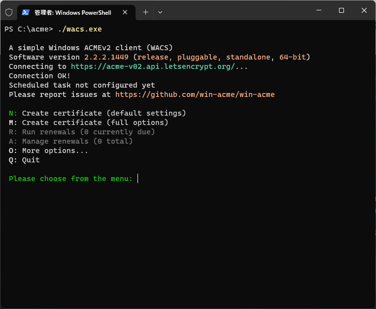Viewport: 376px width, 309px height.
Task: Click version number 2.2.2.1449
Action: [x=106, y=57]
